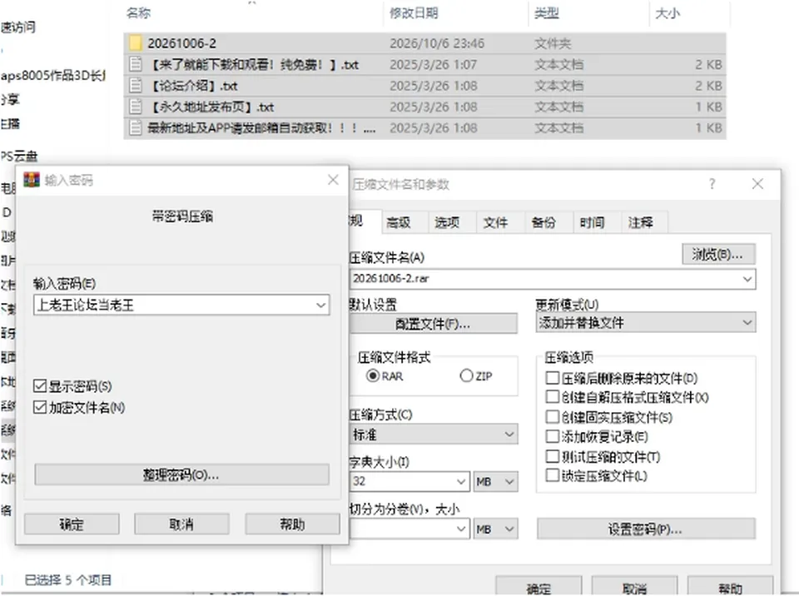Select the ZIP archive format radio button
Viewport: 799px width, 596px height.
pos(466,376)
